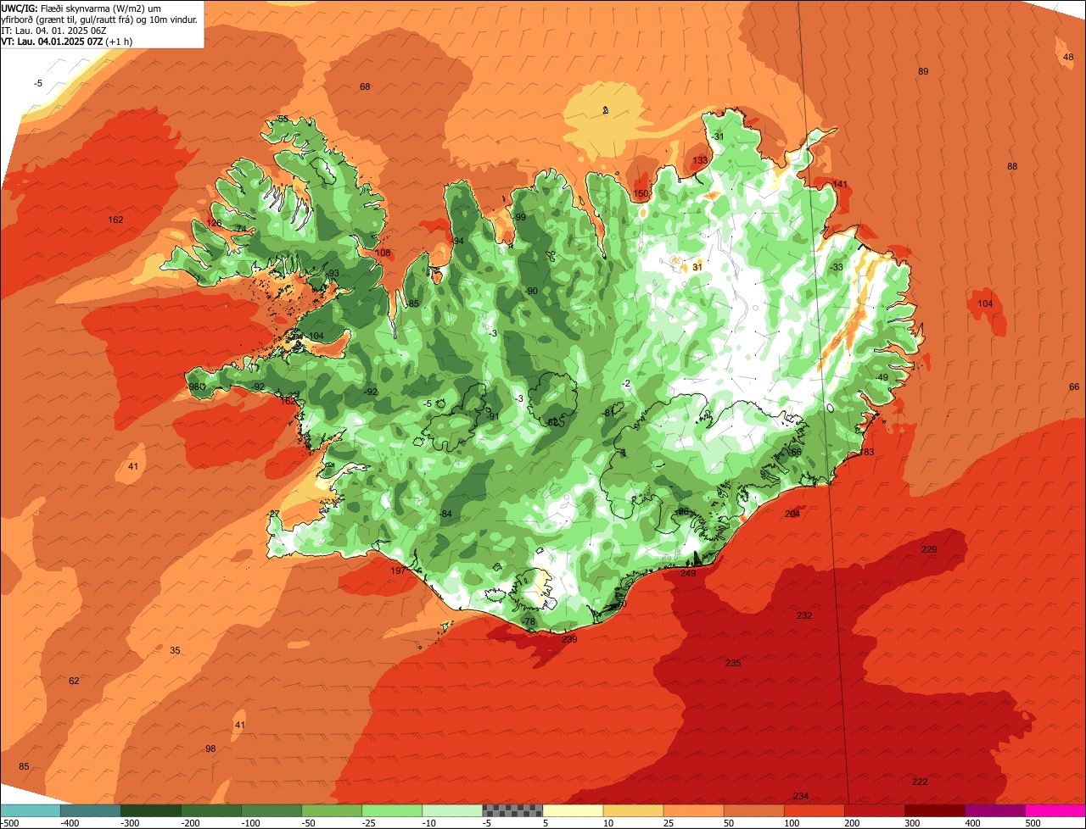Click the '204' value off the southeast coast
1086x829 pixels.
tap(792, 515)
